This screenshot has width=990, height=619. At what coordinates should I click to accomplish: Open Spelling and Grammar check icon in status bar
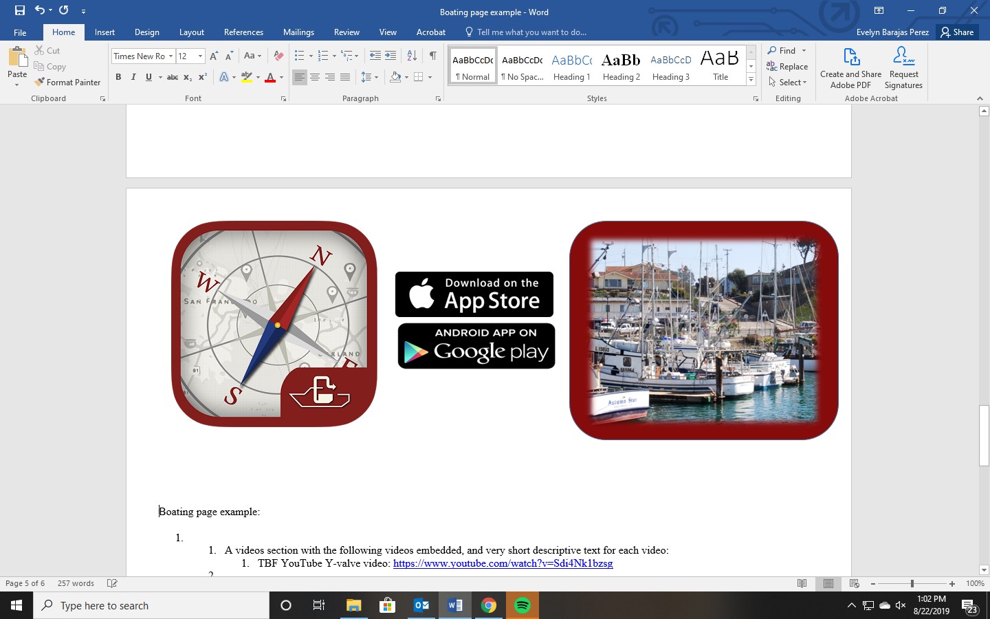pyautogui.click(x=112, y=583)
